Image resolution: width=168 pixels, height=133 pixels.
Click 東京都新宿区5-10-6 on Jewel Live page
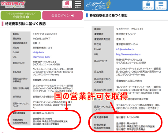pos(42,48)
